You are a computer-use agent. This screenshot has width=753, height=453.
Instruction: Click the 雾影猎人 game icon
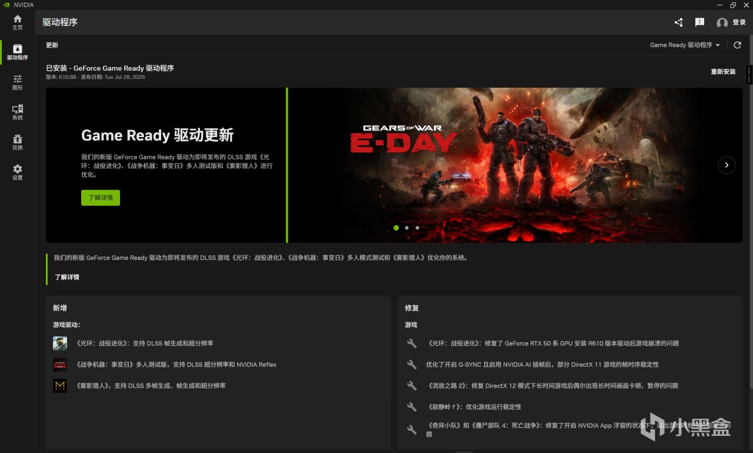point(59,386)
